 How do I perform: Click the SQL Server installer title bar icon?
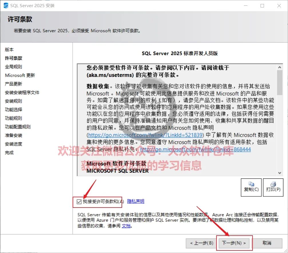click(x=6, y=5)
